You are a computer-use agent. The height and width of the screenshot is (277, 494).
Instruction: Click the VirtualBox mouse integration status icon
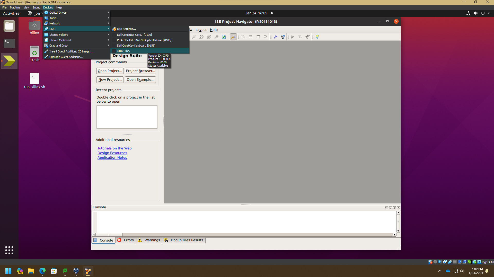pos(474,262)
